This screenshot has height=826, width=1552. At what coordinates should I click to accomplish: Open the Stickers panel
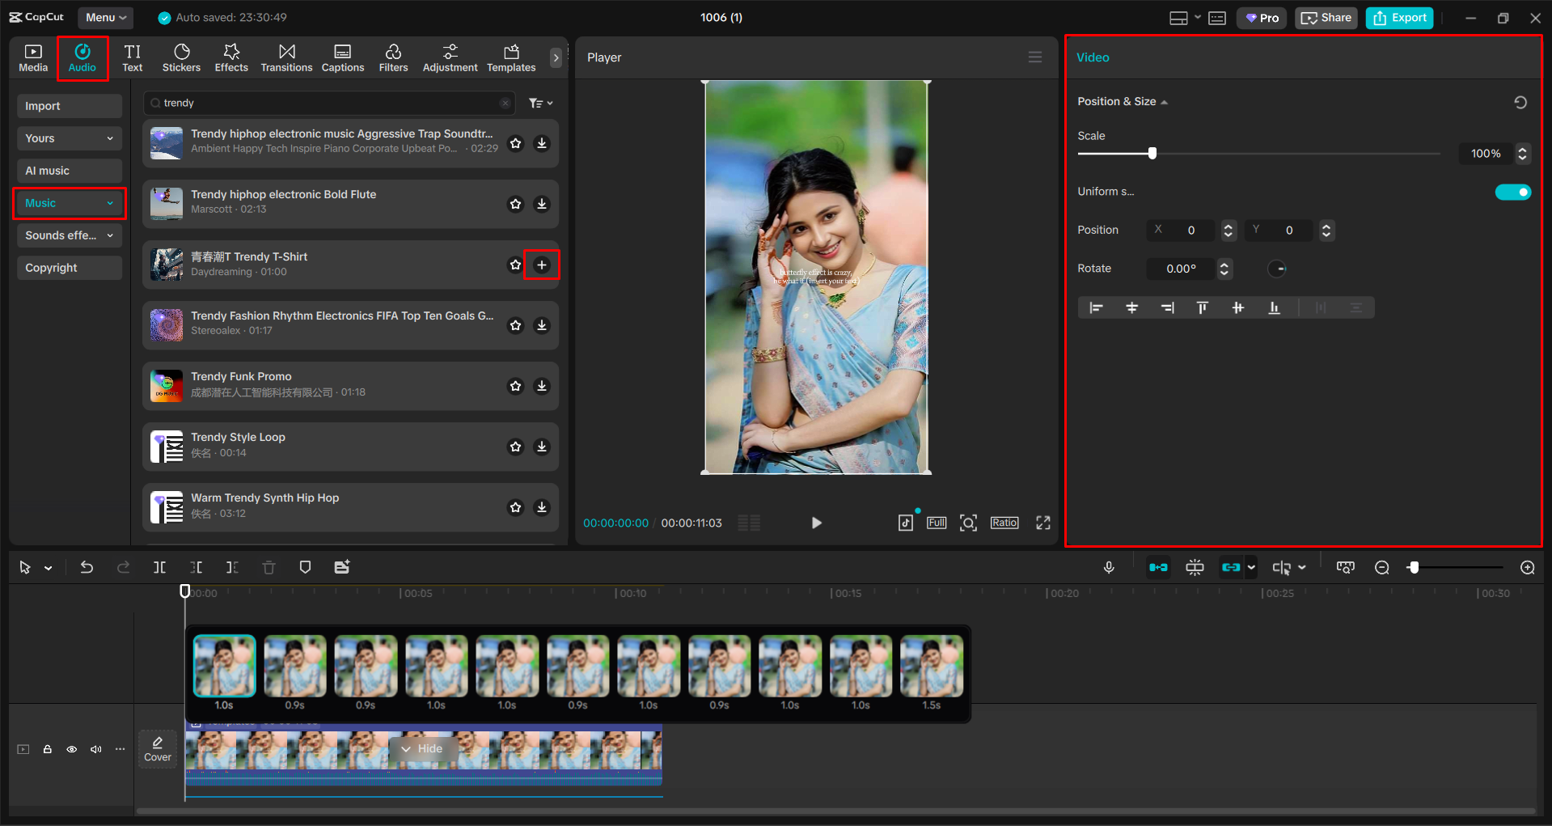click(x=181, y=57)
